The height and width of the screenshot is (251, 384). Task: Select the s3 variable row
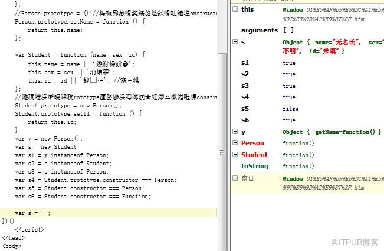[307, 86]
